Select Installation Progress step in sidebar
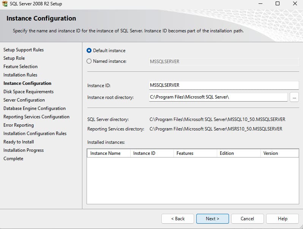The image size is (303, 229). point(24,150)
